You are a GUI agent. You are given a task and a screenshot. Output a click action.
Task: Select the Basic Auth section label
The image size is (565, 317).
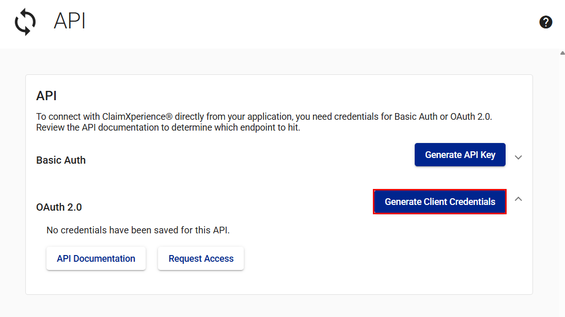click(x=61, y=161)
